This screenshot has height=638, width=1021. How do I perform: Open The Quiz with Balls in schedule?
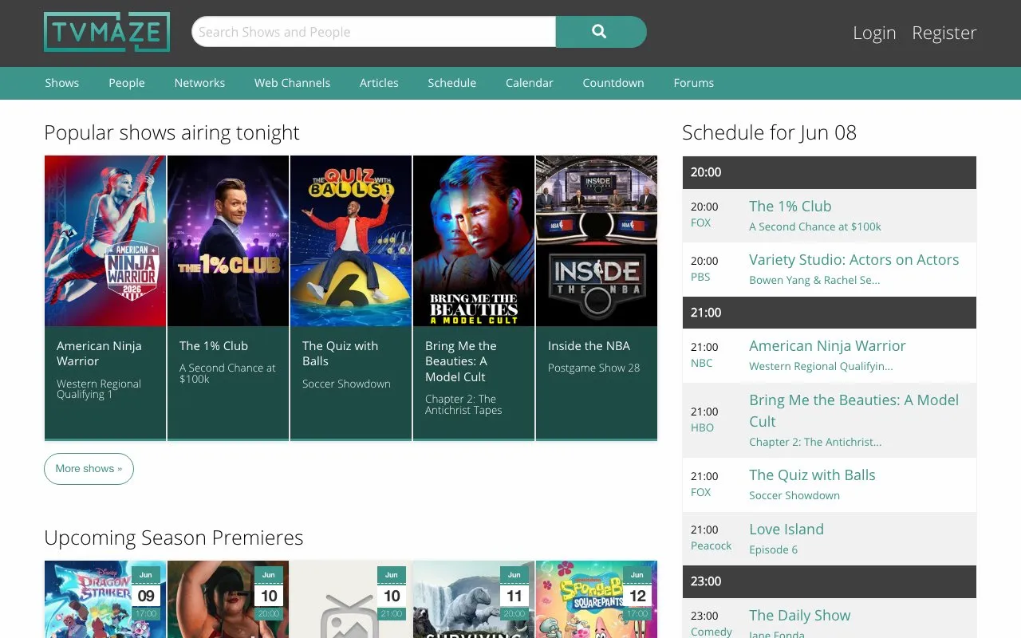812,475
